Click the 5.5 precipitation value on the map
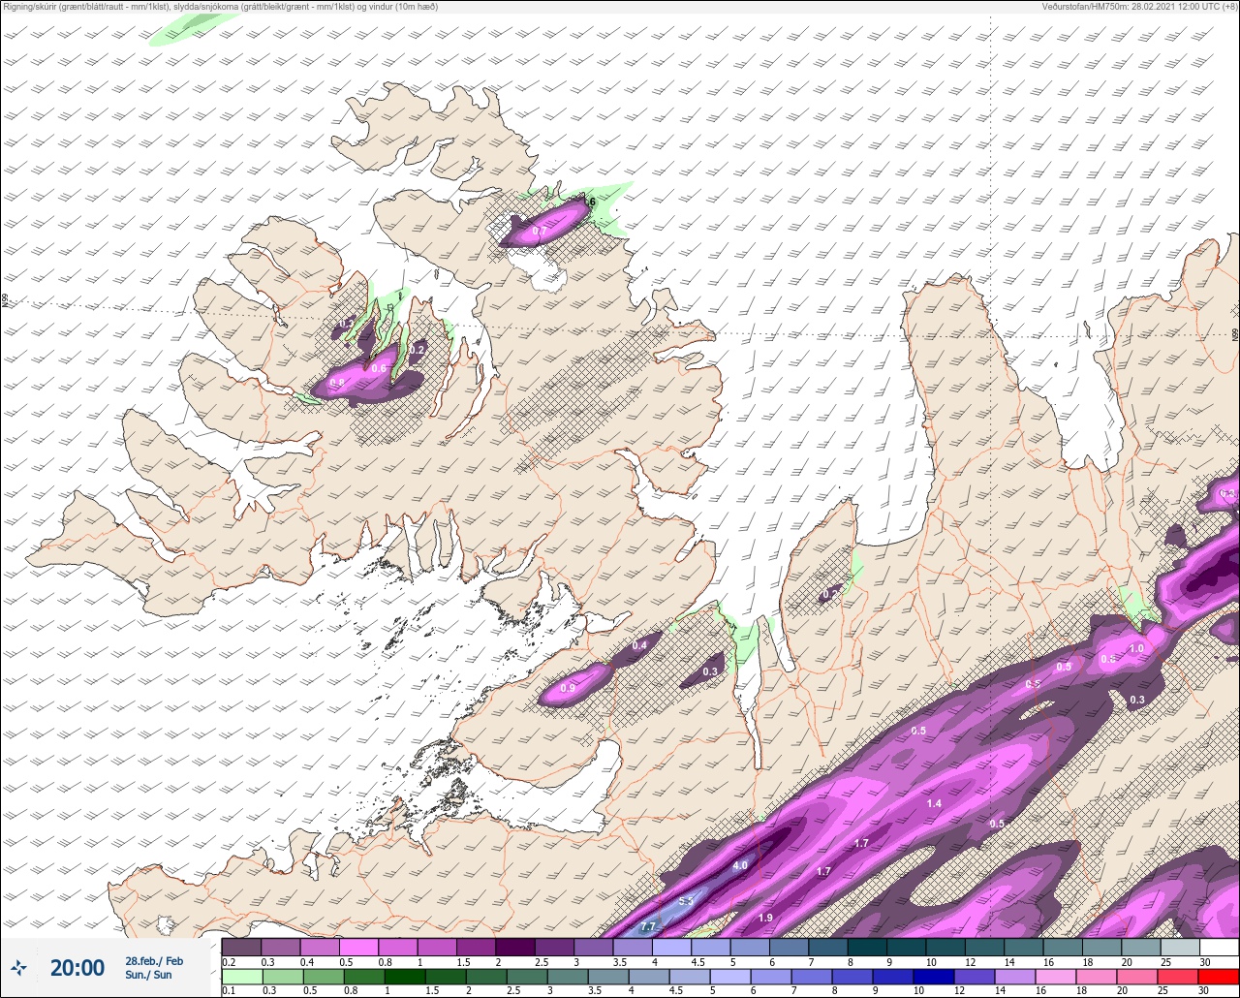Image resolution: width=1240 pixels, height=998 pixels. click(686, 901)
